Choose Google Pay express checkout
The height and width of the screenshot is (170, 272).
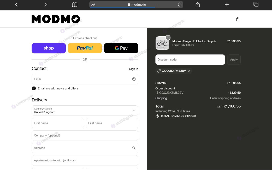121,48
